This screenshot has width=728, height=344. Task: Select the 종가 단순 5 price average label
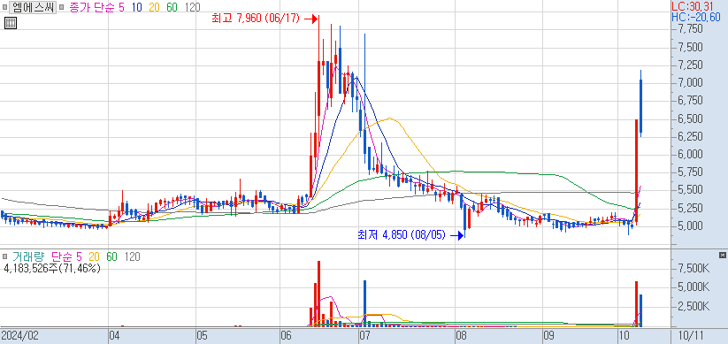click(x=96, y=7)
